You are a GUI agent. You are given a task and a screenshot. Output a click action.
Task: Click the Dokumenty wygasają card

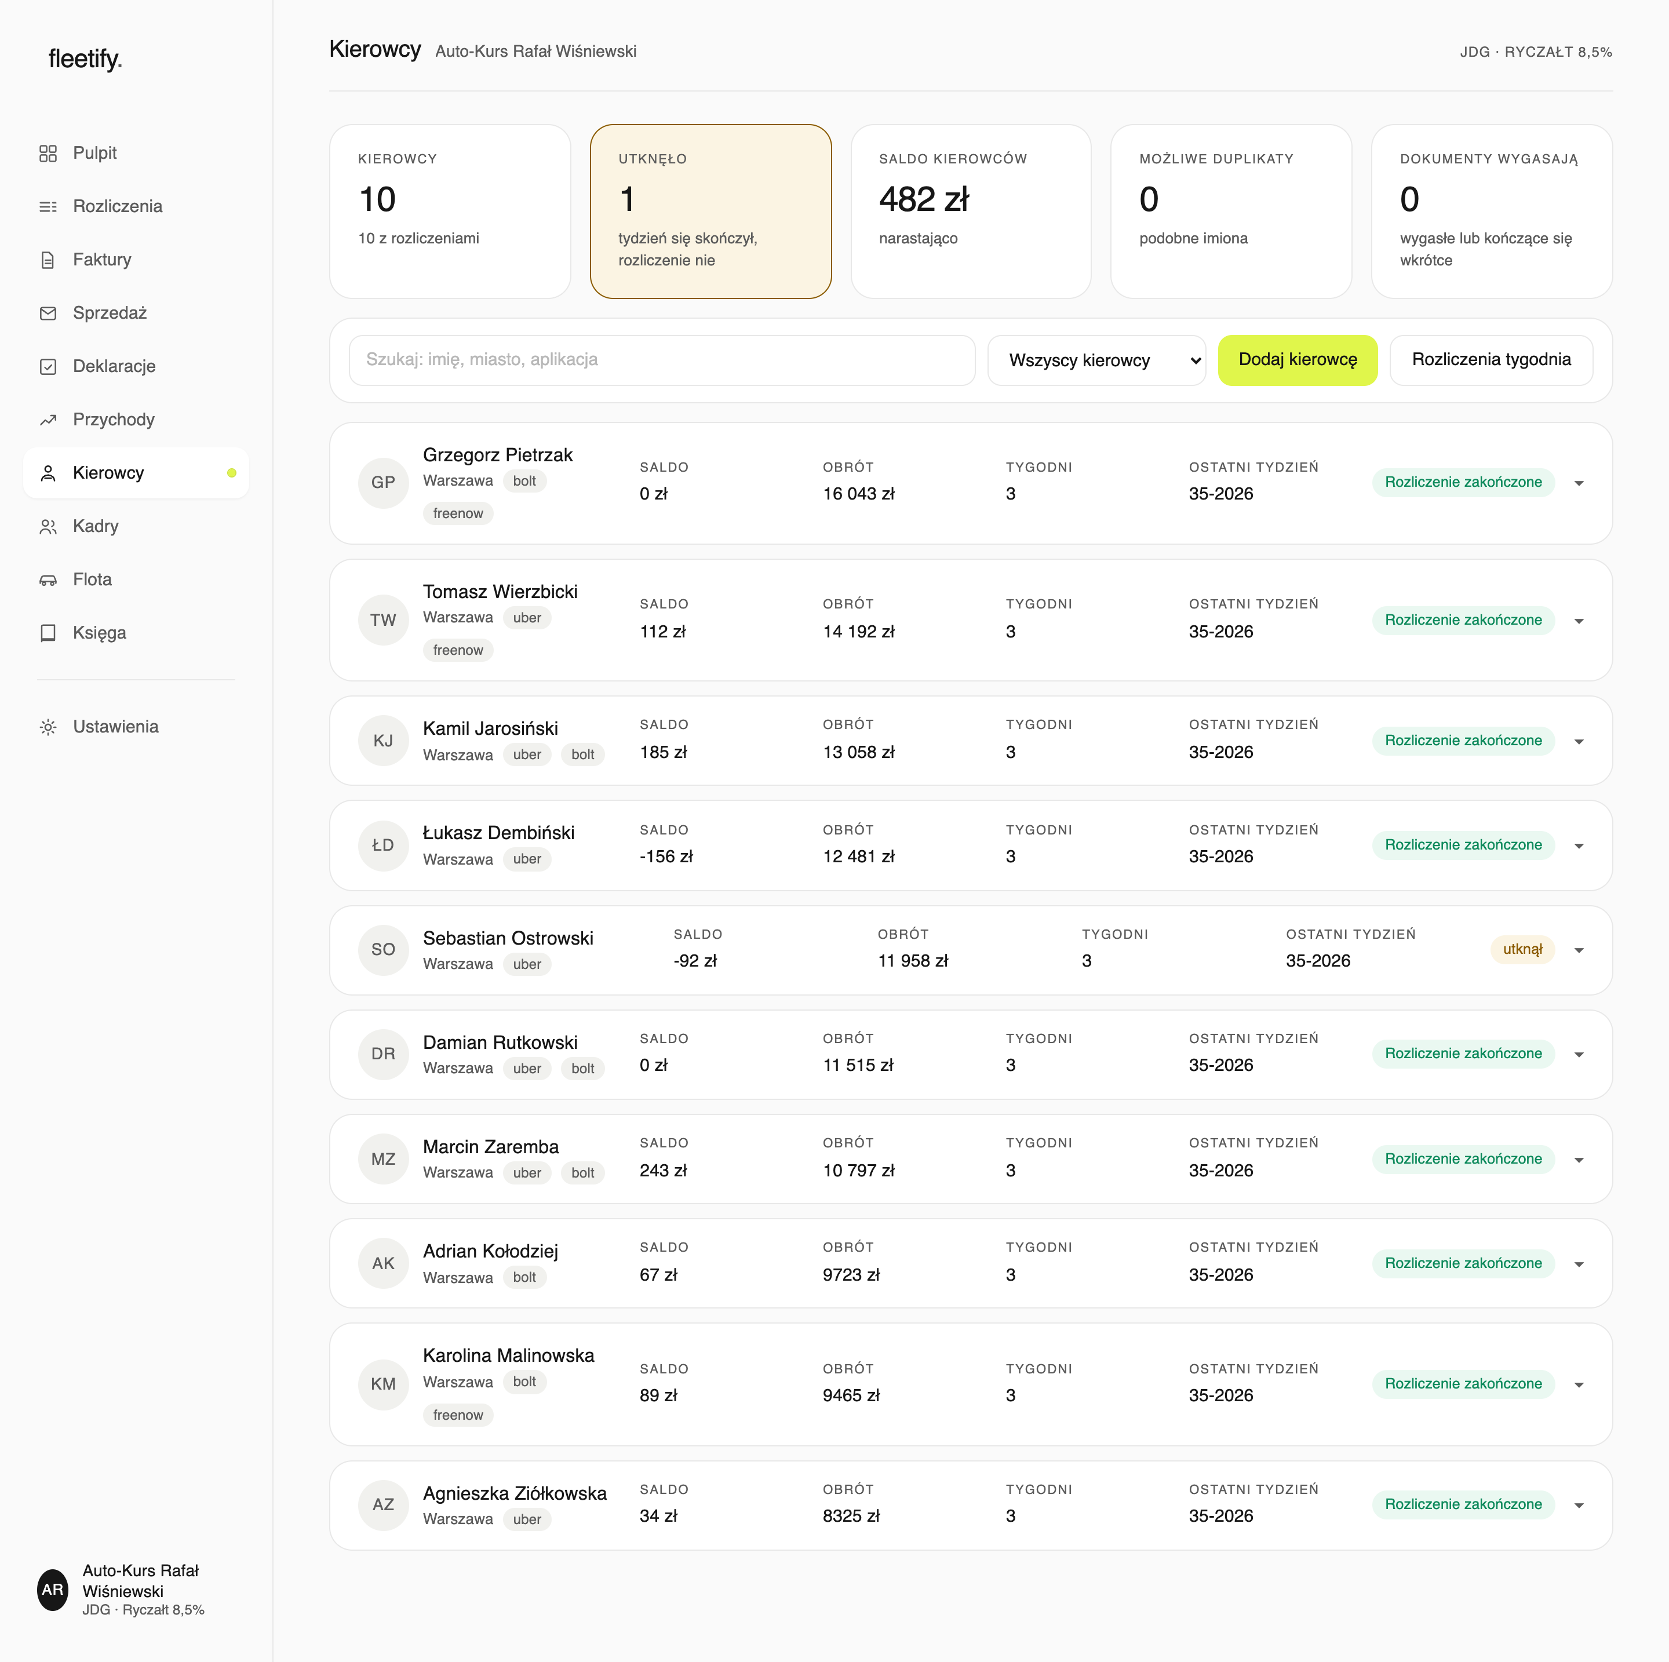point(1492,212)
